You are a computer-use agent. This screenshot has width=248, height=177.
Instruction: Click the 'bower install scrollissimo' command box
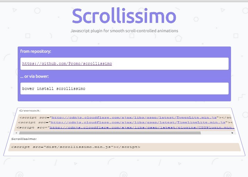[124, 88]
